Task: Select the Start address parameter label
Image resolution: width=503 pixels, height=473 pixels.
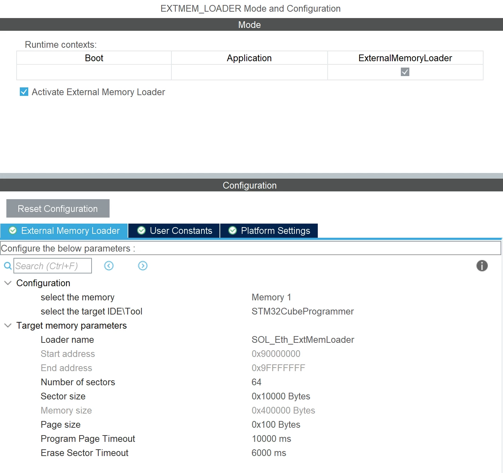Action: pyautogui.click(x=68, y=354)
